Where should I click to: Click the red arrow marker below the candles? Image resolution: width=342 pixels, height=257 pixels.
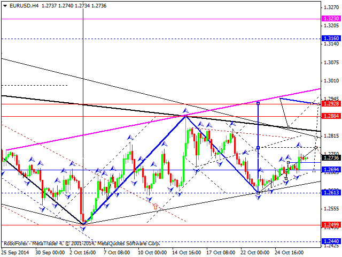[156, 206]
